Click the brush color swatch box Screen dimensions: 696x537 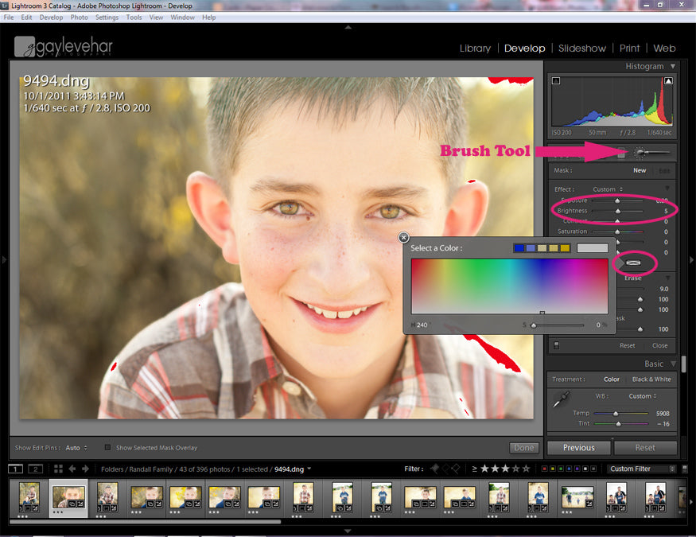pyautogui.click(x=633, y=262)
